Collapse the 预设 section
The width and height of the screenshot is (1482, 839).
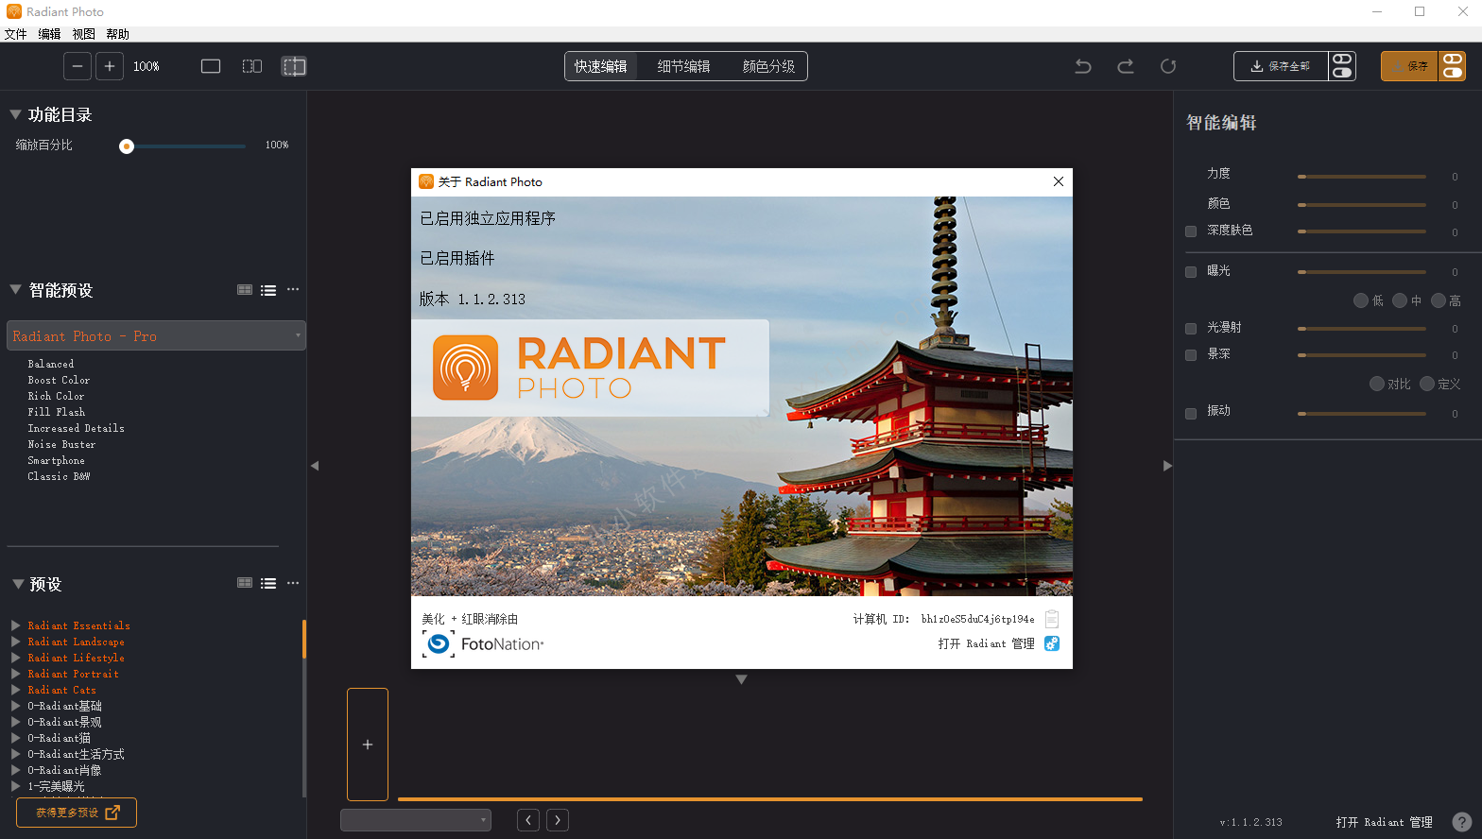click(x=17, y=584)
